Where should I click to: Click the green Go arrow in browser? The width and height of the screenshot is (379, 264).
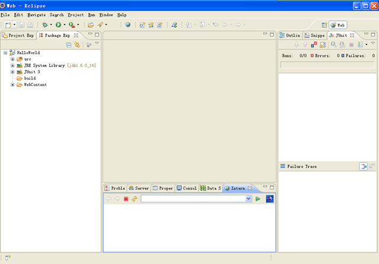pos(258,199)
